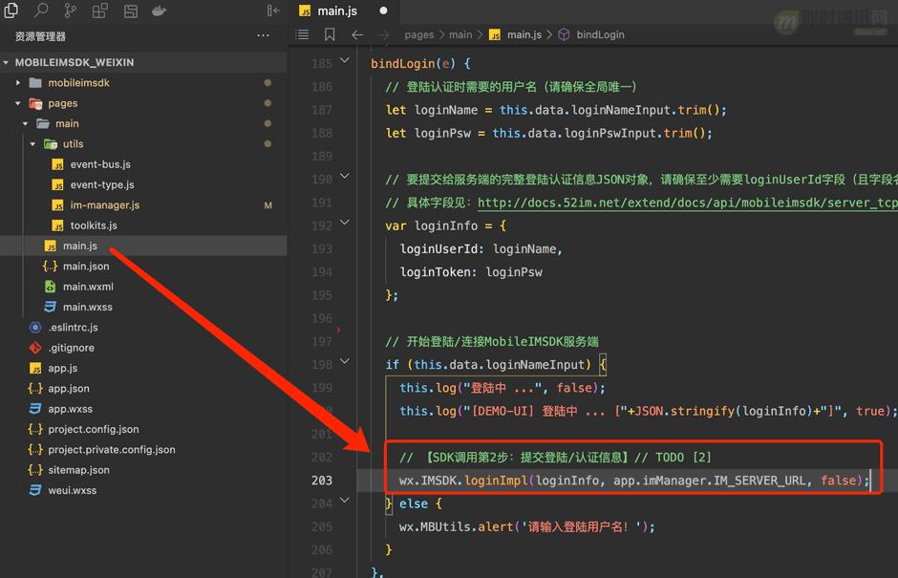The image size is (898, 578).
Task: Click the unsaved dot on main.js tab
Action: (383, 11)
